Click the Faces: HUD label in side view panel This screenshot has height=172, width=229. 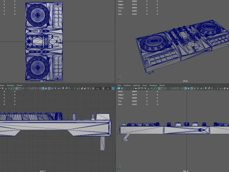[x=121, y=98]
